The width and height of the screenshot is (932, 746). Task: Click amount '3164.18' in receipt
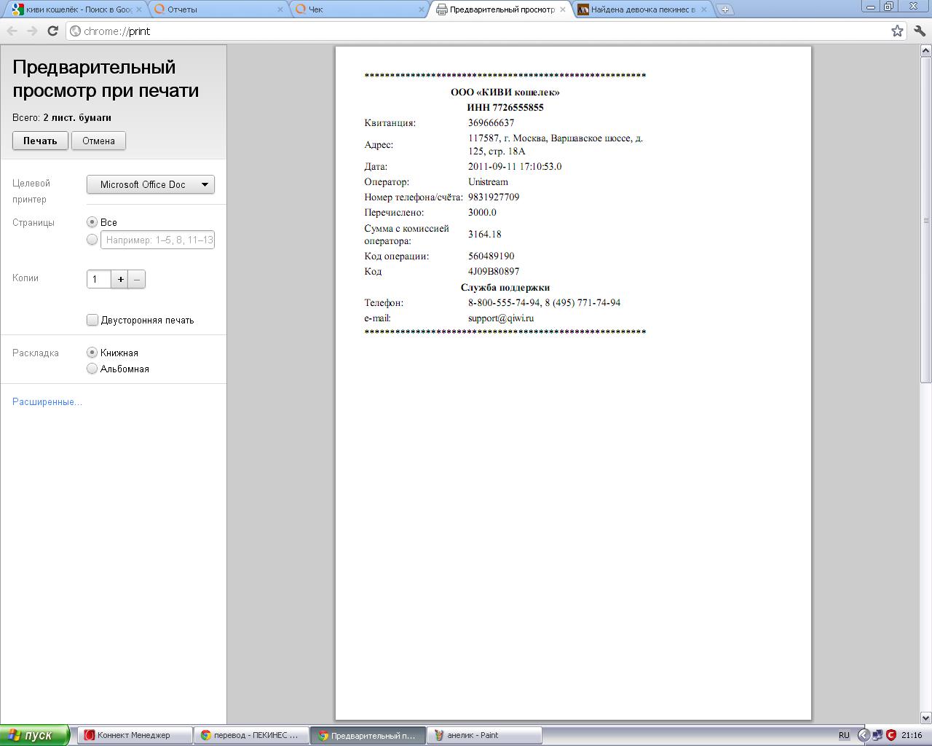[484, 234]
